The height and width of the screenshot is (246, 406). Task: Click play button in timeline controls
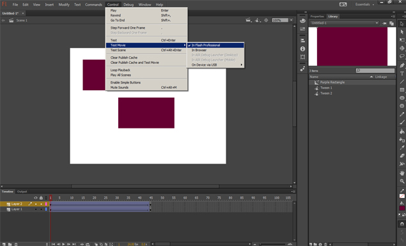coord(63,244)
